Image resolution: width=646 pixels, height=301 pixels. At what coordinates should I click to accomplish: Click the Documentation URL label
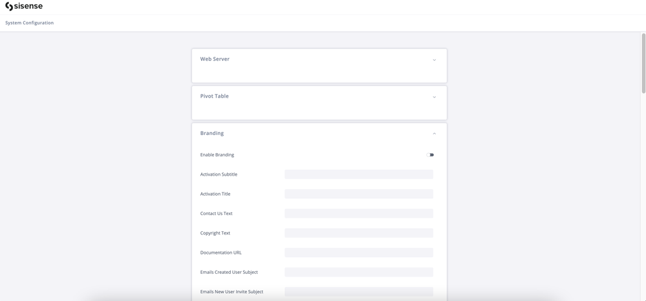tap(221, 253)
